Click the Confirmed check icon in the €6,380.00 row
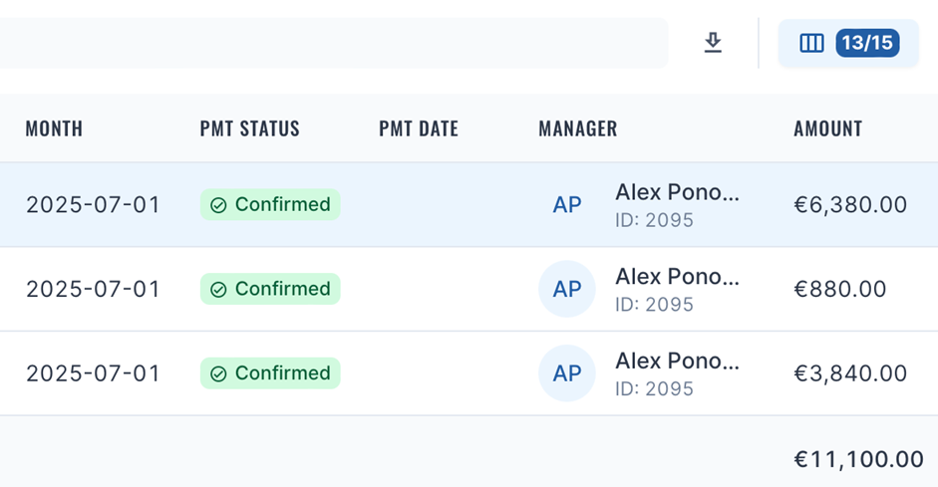Screen dimensions: 938x487 [x=218, y=205]
